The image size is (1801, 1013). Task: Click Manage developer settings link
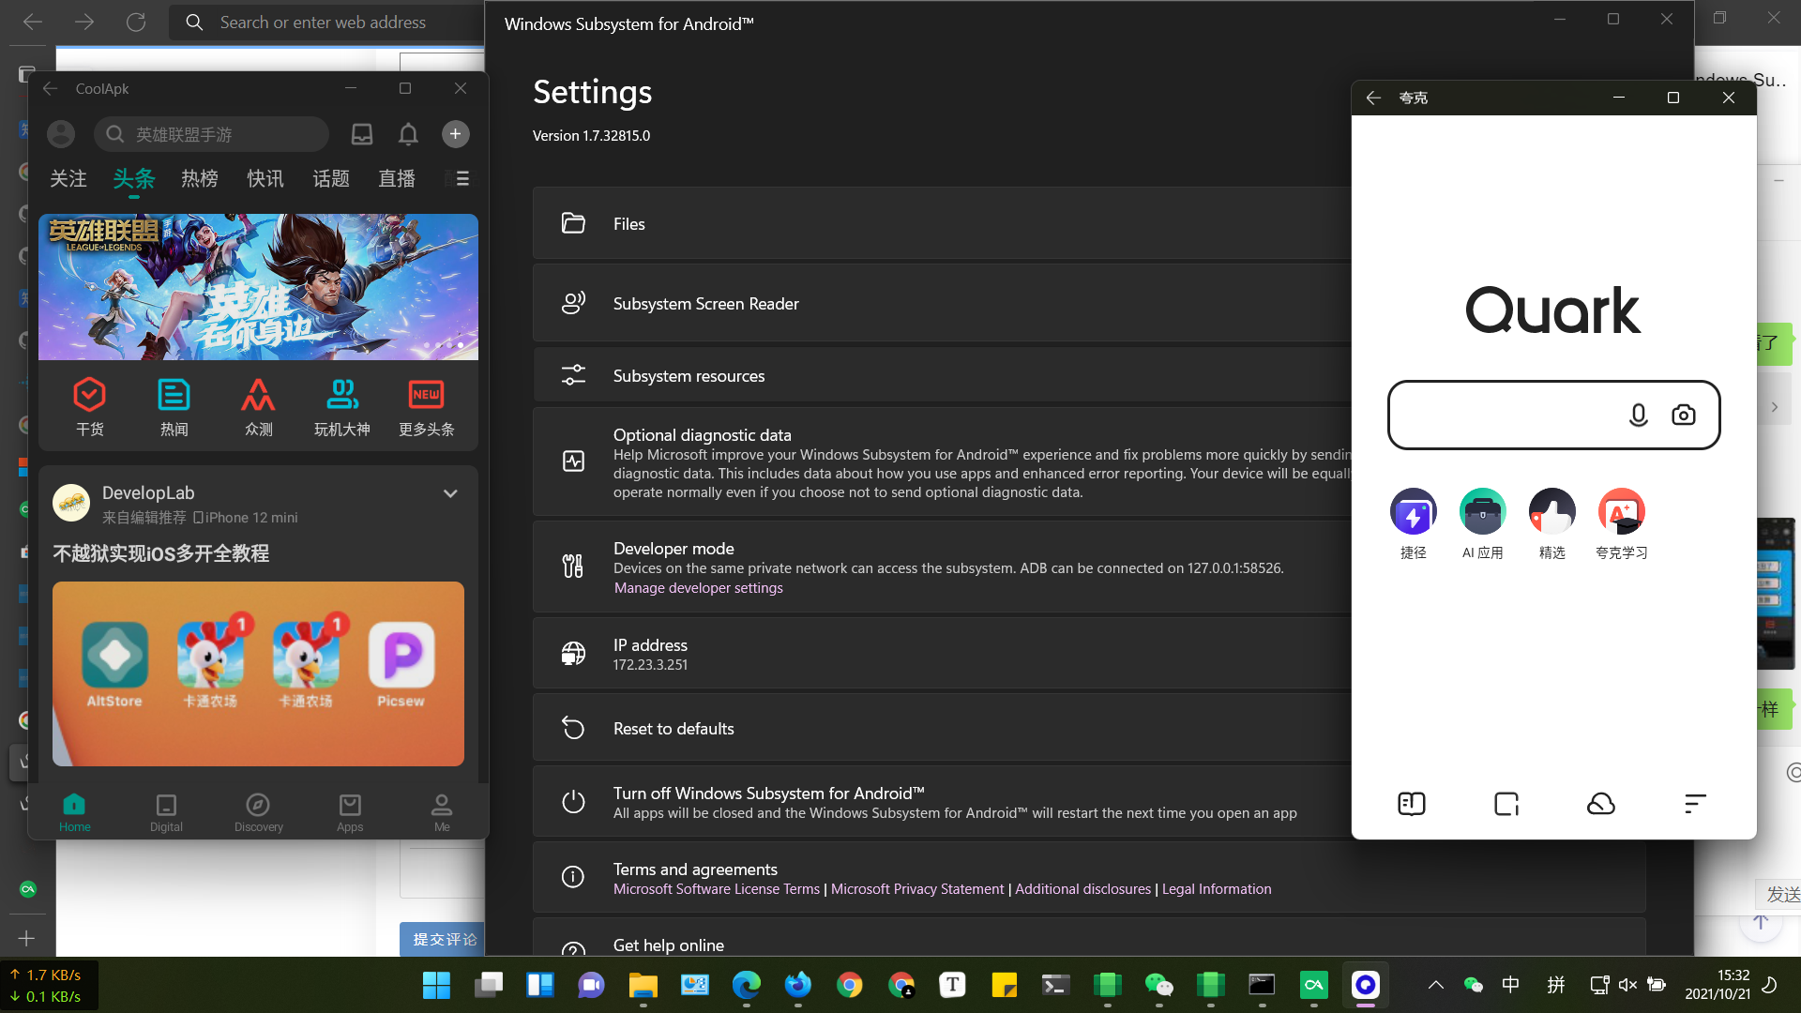point(698,588)
